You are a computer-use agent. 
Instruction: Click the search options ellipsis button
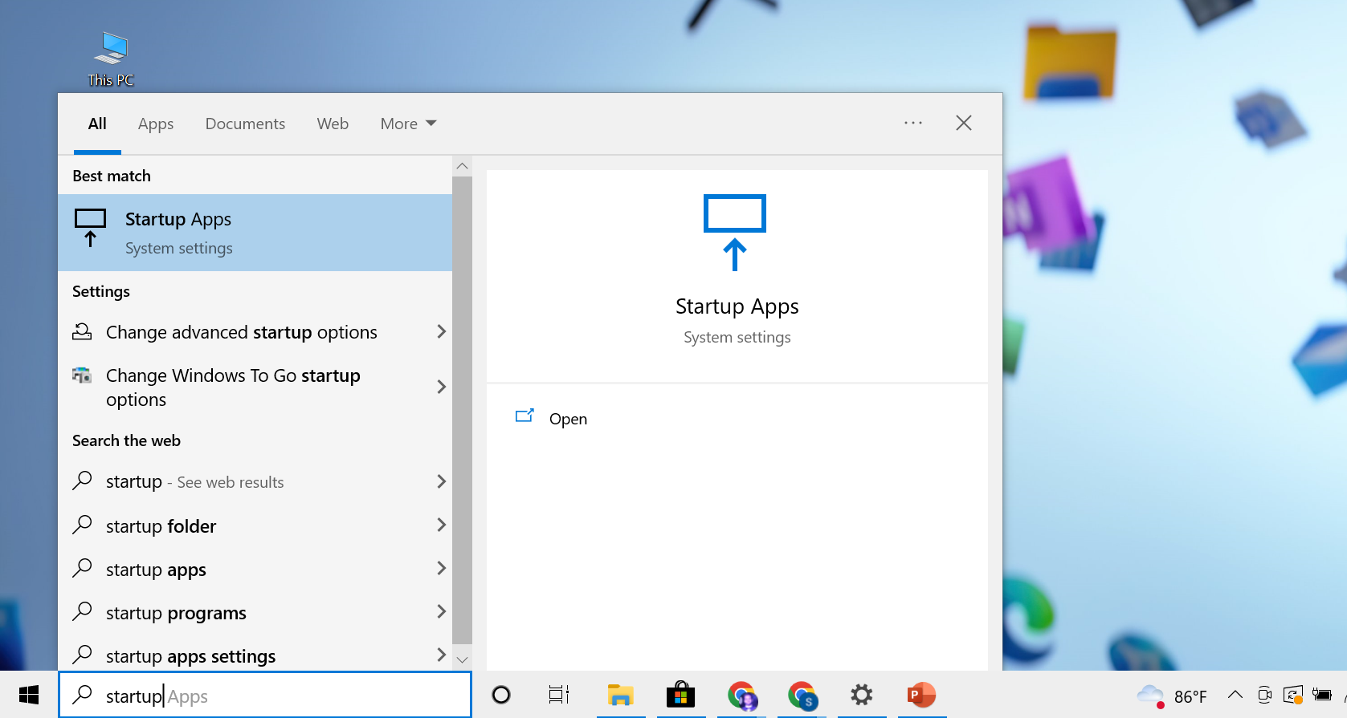tap(913, 123)
